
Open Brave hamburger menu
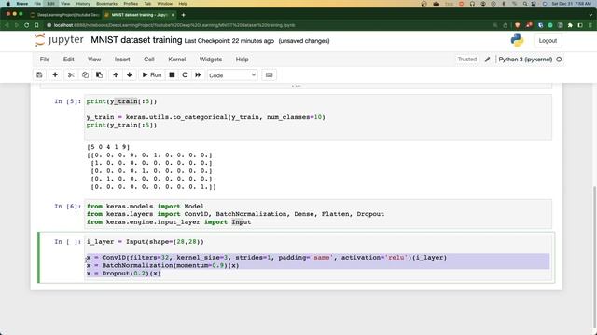tap(590, 25)
